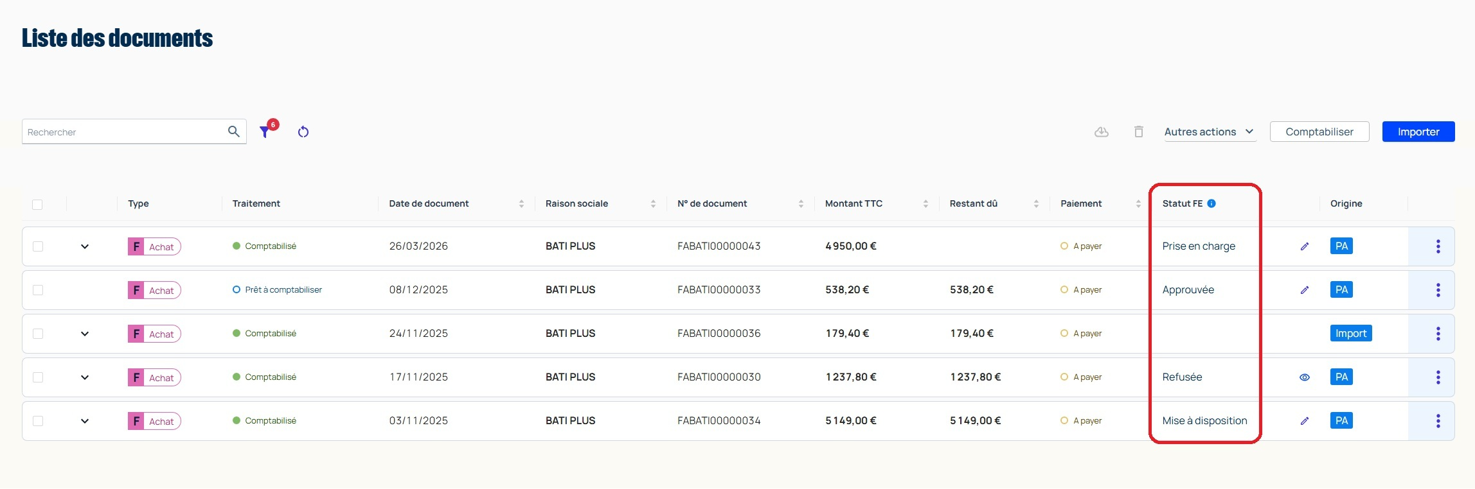The height and width of the screenshot is (489, 1475).
Task: Click the trash delete icon
Action: point(1139,132)
